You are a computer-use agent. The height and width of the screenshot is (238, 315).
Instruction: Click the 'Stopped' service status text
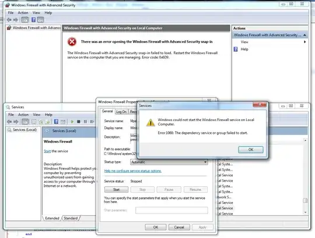point(136,182)
